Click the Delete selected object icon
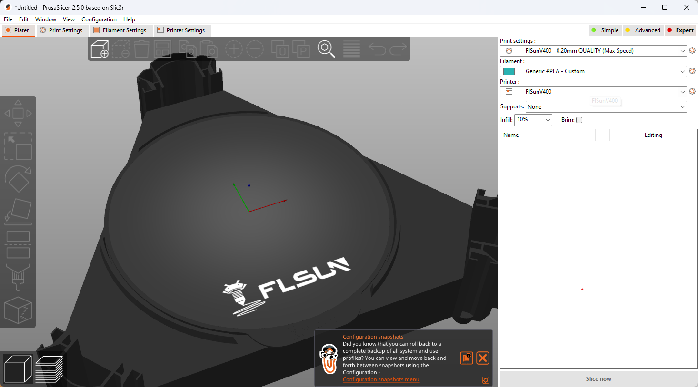Viewport: 698px width, 387px height. pos(120,49)
